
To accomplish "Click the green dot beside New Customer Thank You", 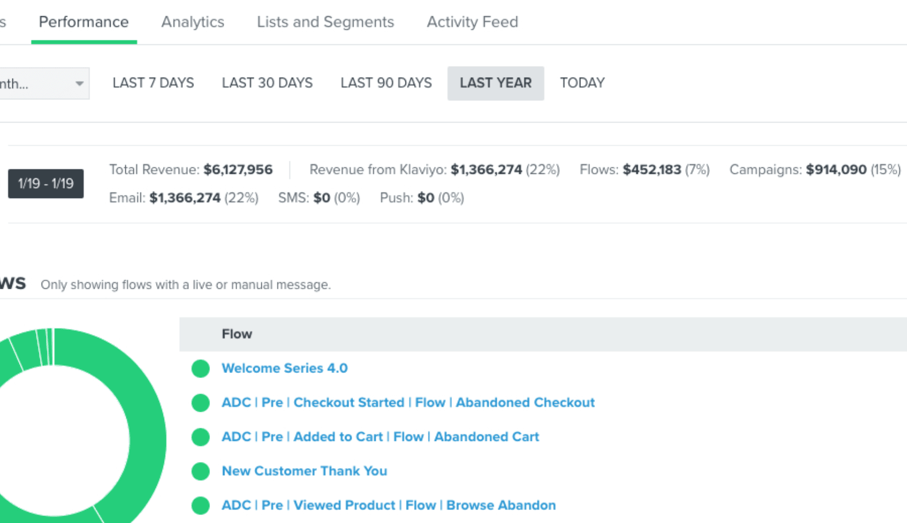I will tap(201, 471).
